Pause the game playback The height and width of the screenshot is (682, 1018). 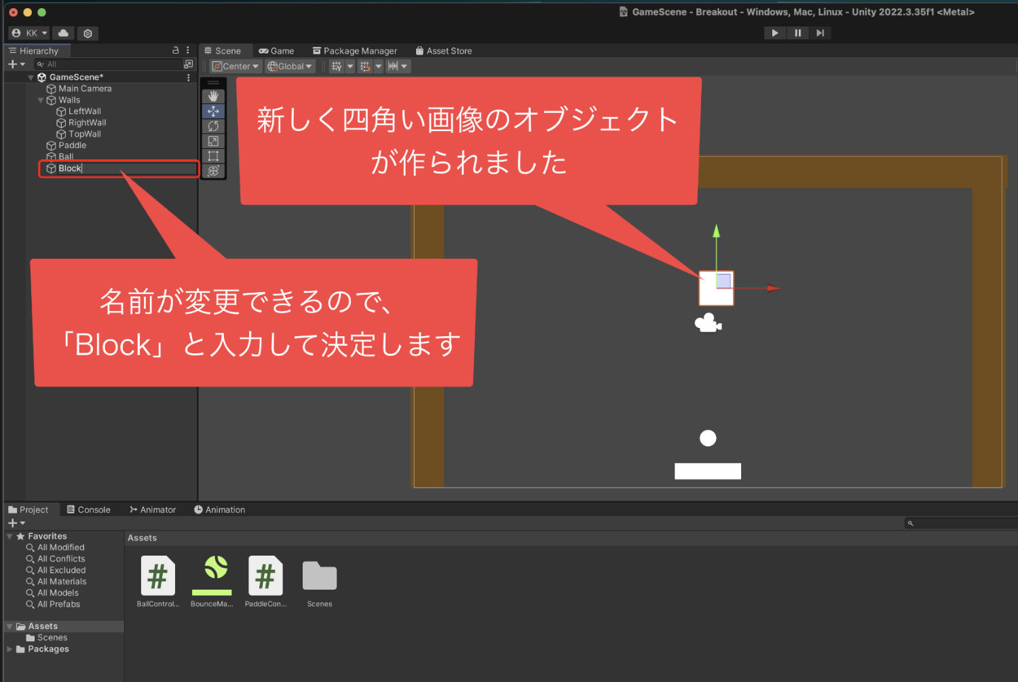[797, 33]
